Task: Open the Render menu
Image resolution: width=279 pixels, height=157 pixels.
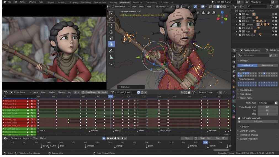Action: [23, 2]
